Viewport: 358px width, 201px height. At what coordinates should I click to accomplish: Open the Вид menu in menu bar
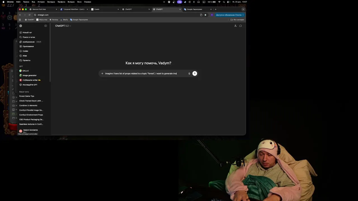33,2
